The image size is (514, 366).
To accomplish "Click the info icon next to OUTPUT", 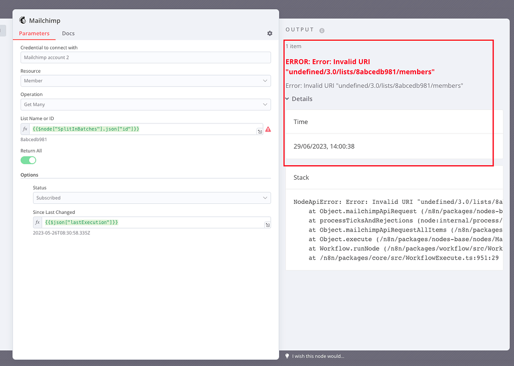I will click(322, 30).
